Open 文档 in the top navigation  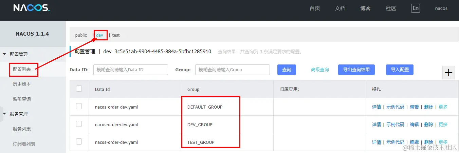point(340,8)
